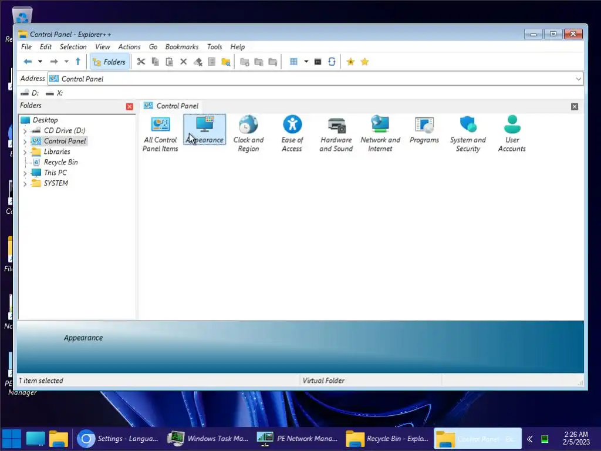This screenshot has height=451, width=601.
Task: Open the Edit menu
Action: [46, 47]
